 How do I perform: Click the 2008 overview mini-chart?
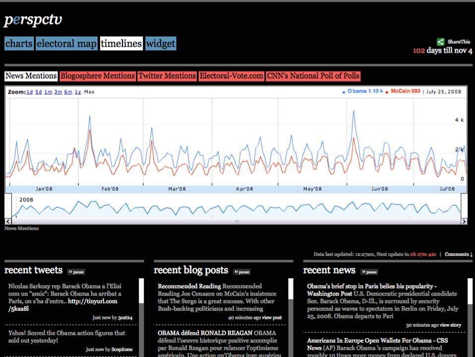click(x=237, y=206)
